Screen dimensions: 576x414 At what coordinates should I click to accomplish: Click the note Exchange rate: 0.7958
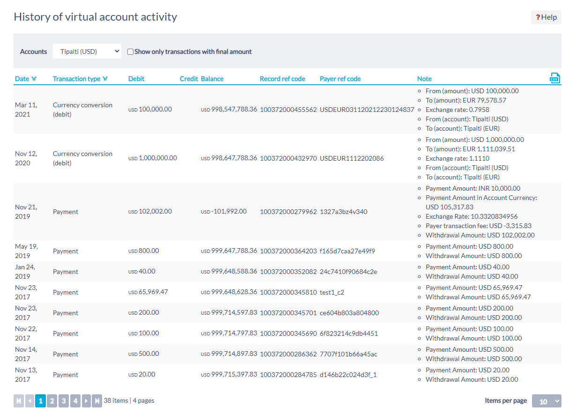pyautogui.click(x=458, y=110)
